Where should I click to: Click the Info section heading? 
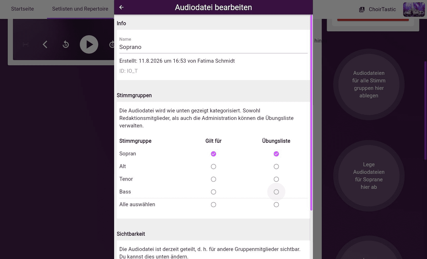[121, 23]
